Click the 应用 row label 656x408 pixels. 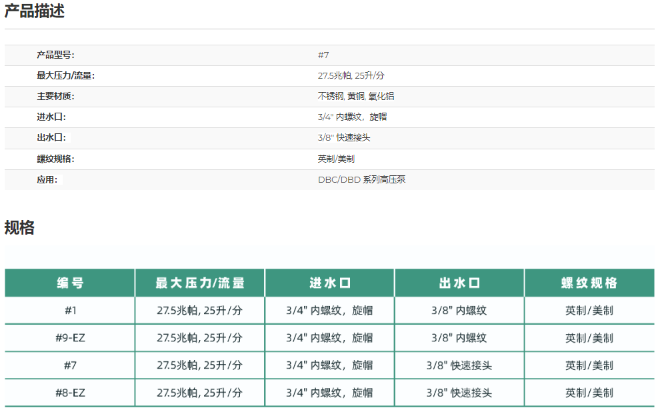coord(47,179)
